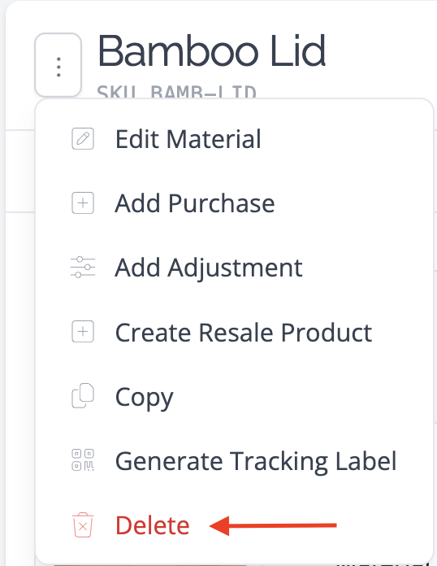Choose the red Delete option text
This screenshot has width=437, height=566.
point(152,525)
